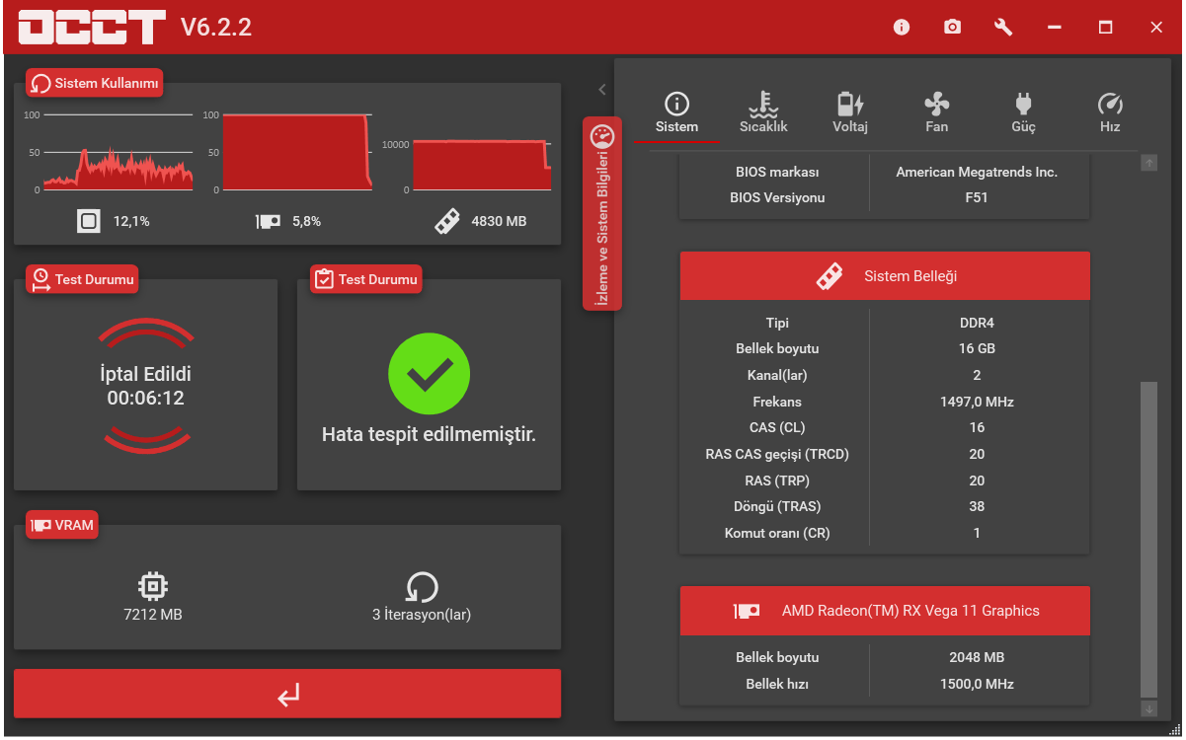Click the CAS (CL) row label
Viewport: 1186px width, 740px height.
(777, 427)
